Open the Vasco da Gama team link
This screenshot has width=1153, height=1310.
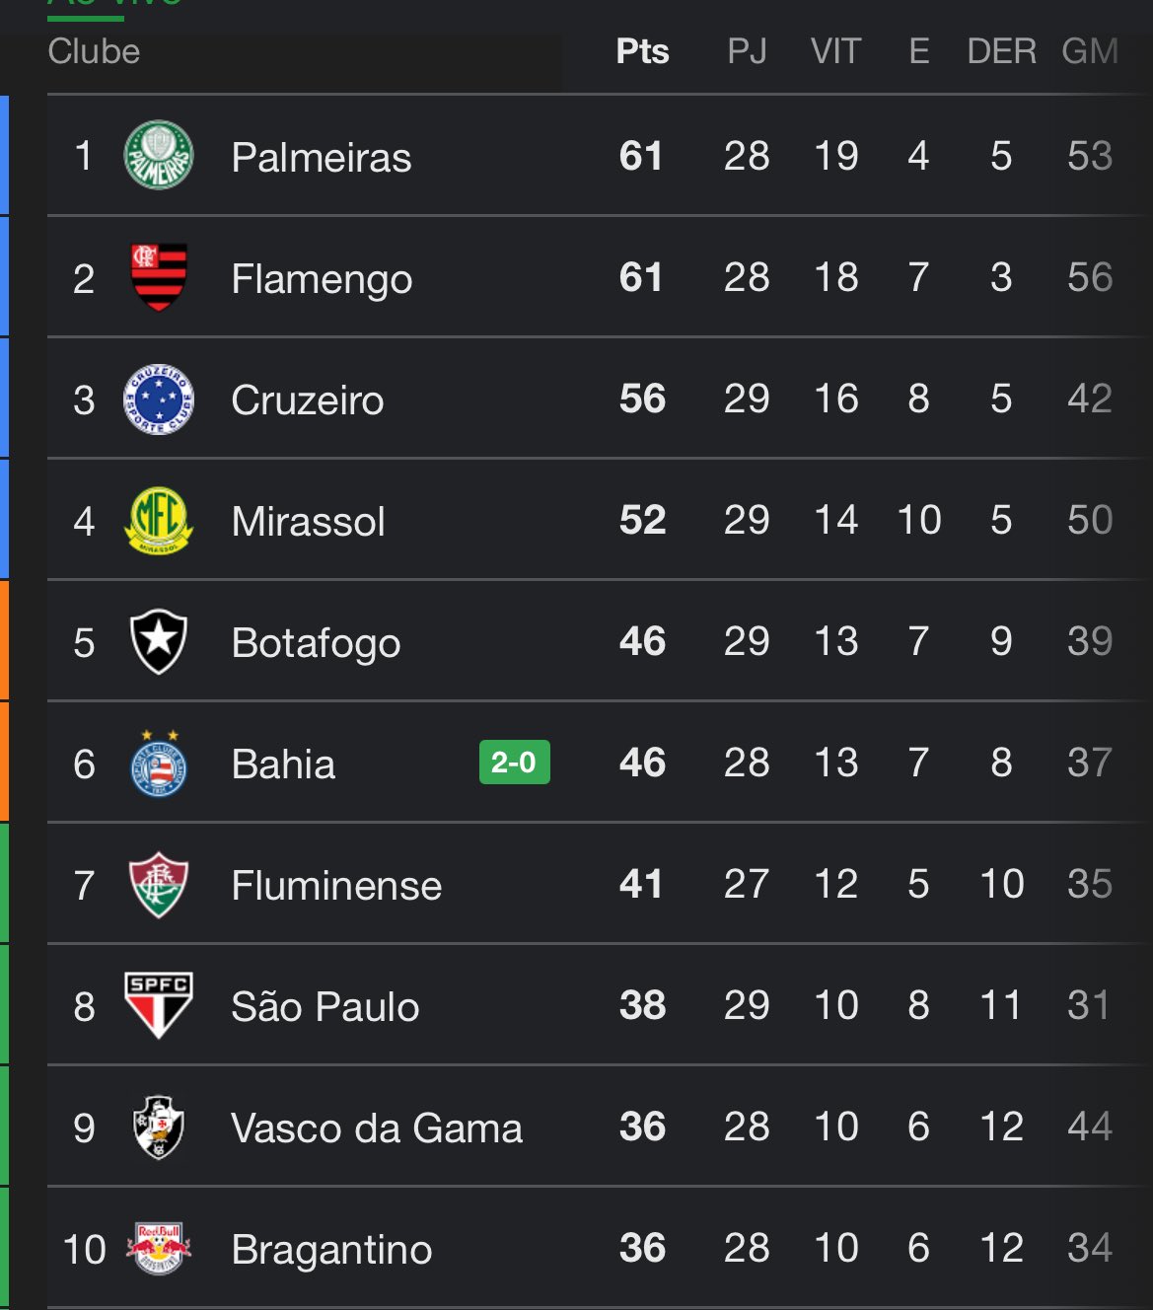pyautogui.click(x=376, y=1128)
